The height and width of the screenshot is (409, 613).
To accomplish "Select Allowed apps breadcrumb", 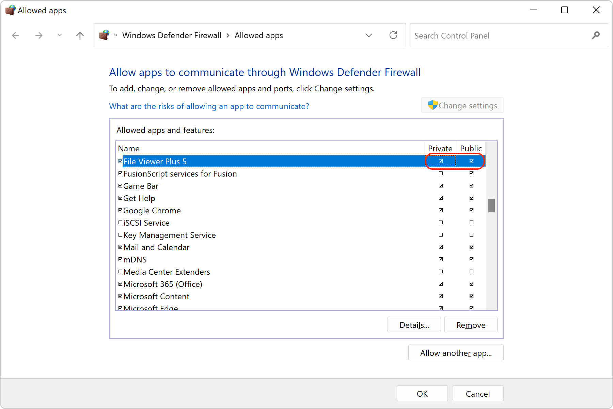I will 259,35.
